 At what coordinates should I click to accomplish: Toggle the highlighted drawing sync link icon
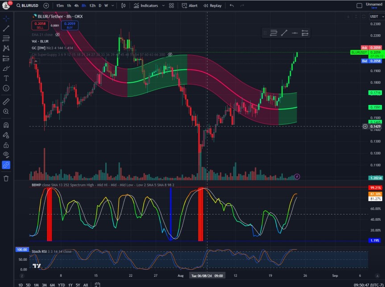tap(6, 165)
